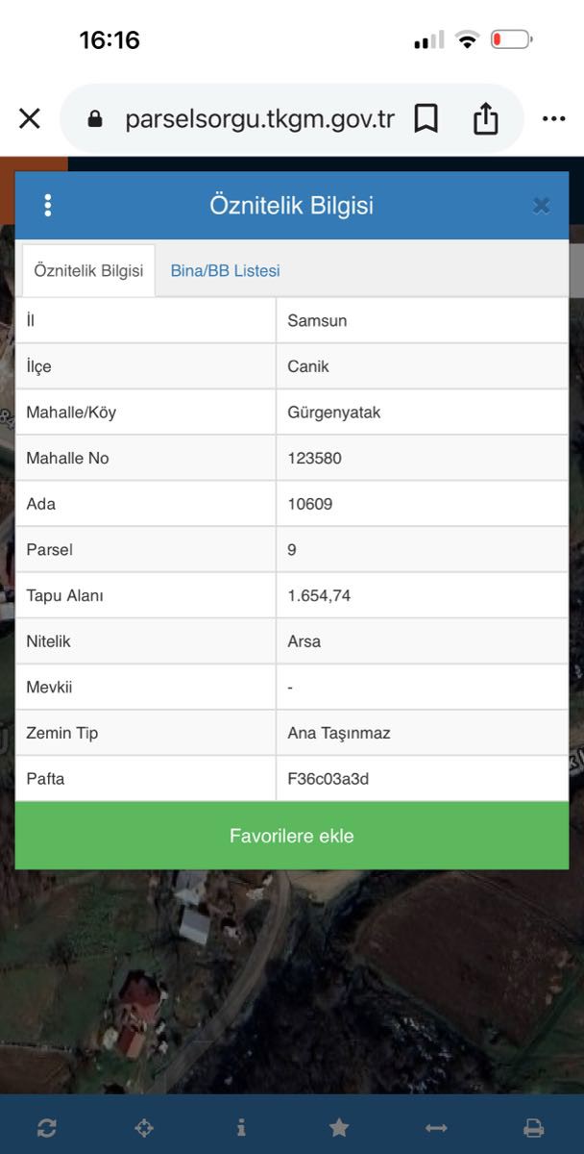Open the browser three-dot more menu

[554, 118]
